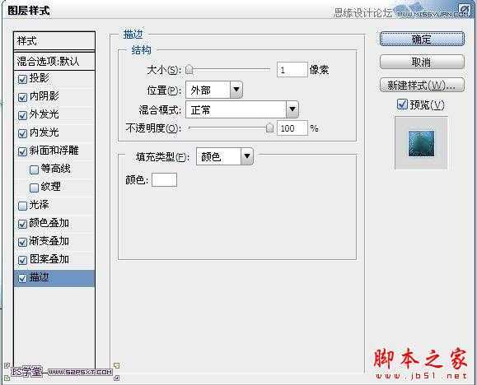Screen dimensions: 477x385
Task: Click the 位置 dropdown arrow button
Action: (236, 90)
